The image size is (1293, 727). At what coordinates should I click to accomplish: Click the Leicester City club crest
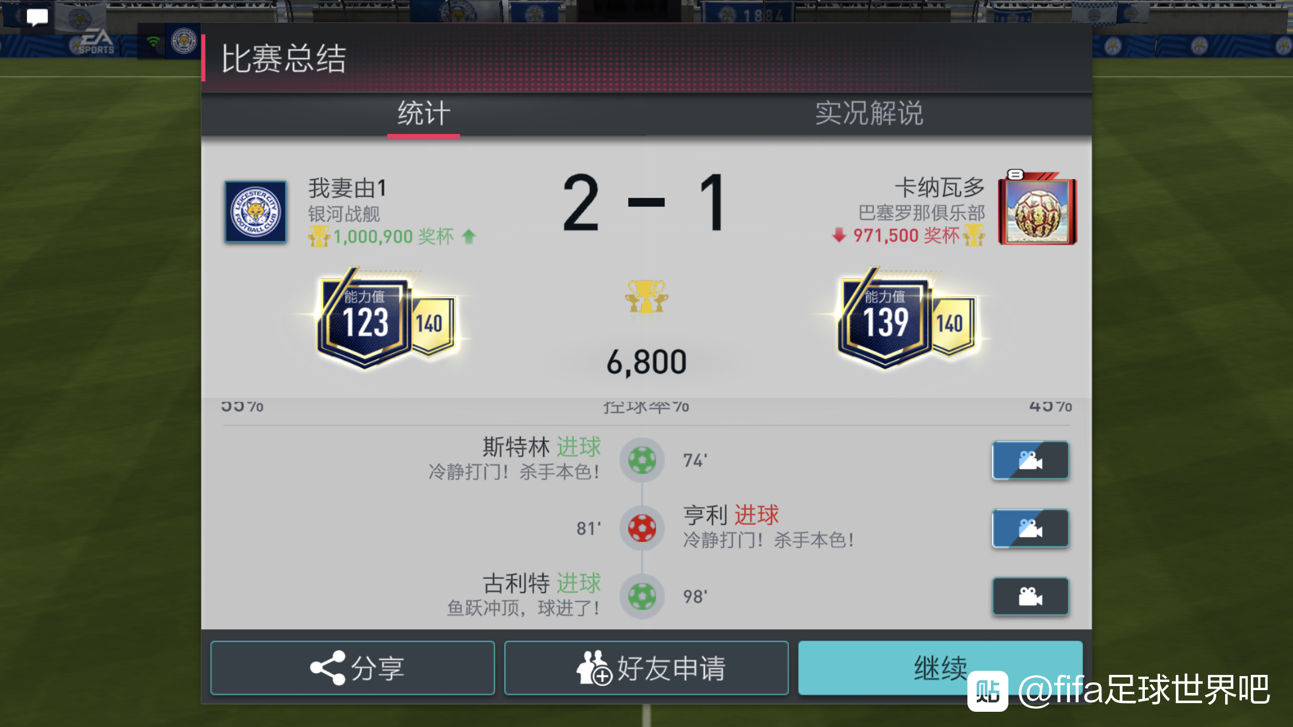[x=256, y=212]
